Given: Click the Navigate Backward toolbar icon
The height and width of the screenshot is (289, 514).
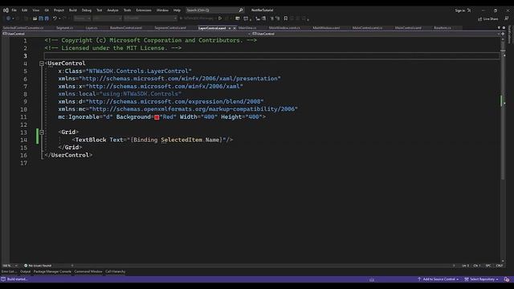Looking at the screenshot, I should pos(9,18).
